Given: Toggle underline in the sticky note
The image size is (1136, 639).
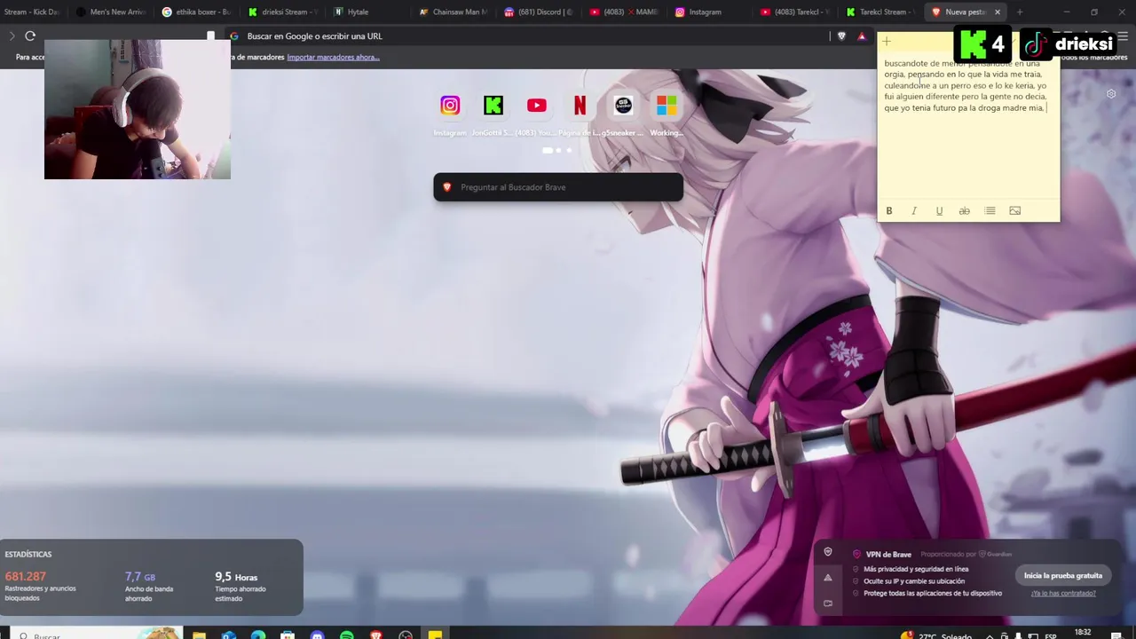Looking at the screenshot, I should (939, 210).
